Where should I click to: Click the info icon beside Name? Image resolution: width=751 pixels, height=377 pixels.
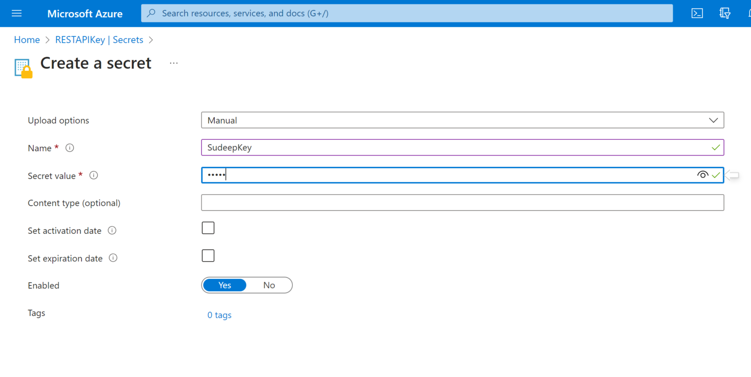pyautogui.click(x=69, y=148)
